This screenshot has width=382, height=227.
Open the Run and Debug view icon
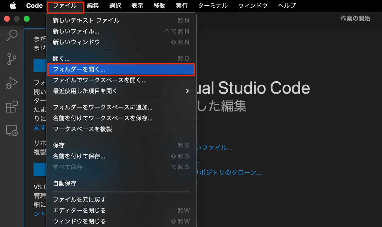click(12, 83)
